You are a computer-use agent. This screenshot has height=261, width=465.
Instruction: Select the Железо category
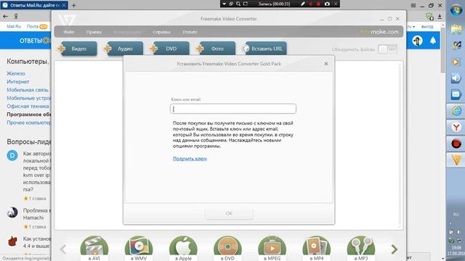pyautogui.click(x=16, y=73)
